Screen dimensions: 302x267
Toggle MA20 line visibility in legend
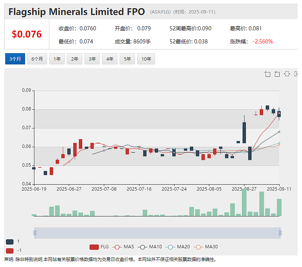tap(178, 247)
